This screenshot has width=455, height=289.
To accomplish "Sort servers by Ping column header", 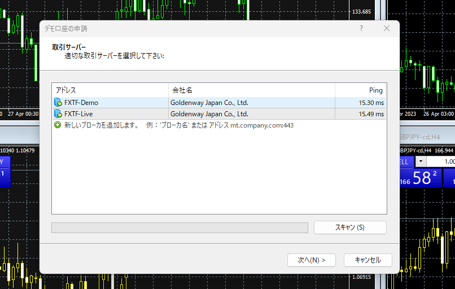I will [x=361, y=90].
